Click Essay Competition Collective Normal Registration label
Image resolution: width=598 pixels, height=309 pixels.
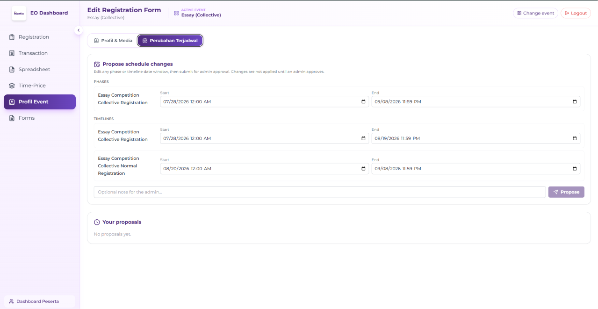tap(118, 166)
